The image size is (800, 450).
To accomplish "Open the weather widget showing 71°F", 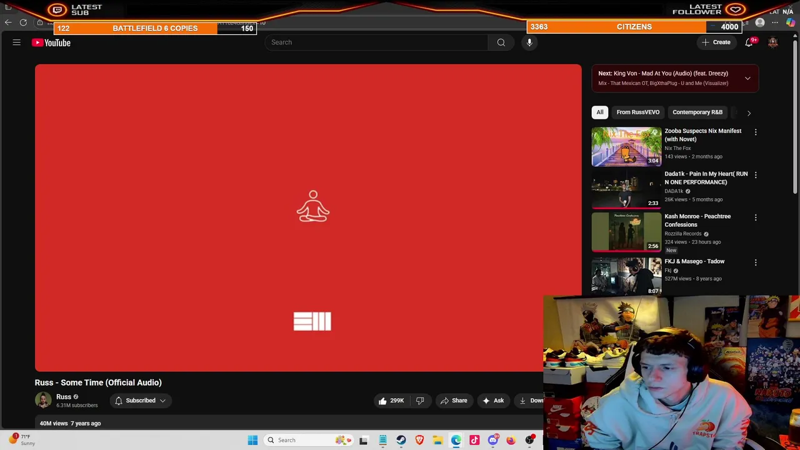I will (22, 439).
